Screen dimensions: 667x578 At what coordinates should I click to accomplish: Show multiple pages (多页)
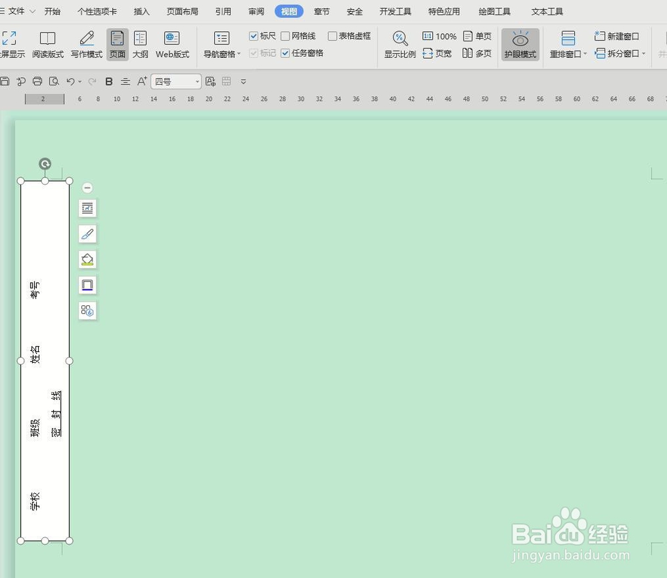click(478, 53)
